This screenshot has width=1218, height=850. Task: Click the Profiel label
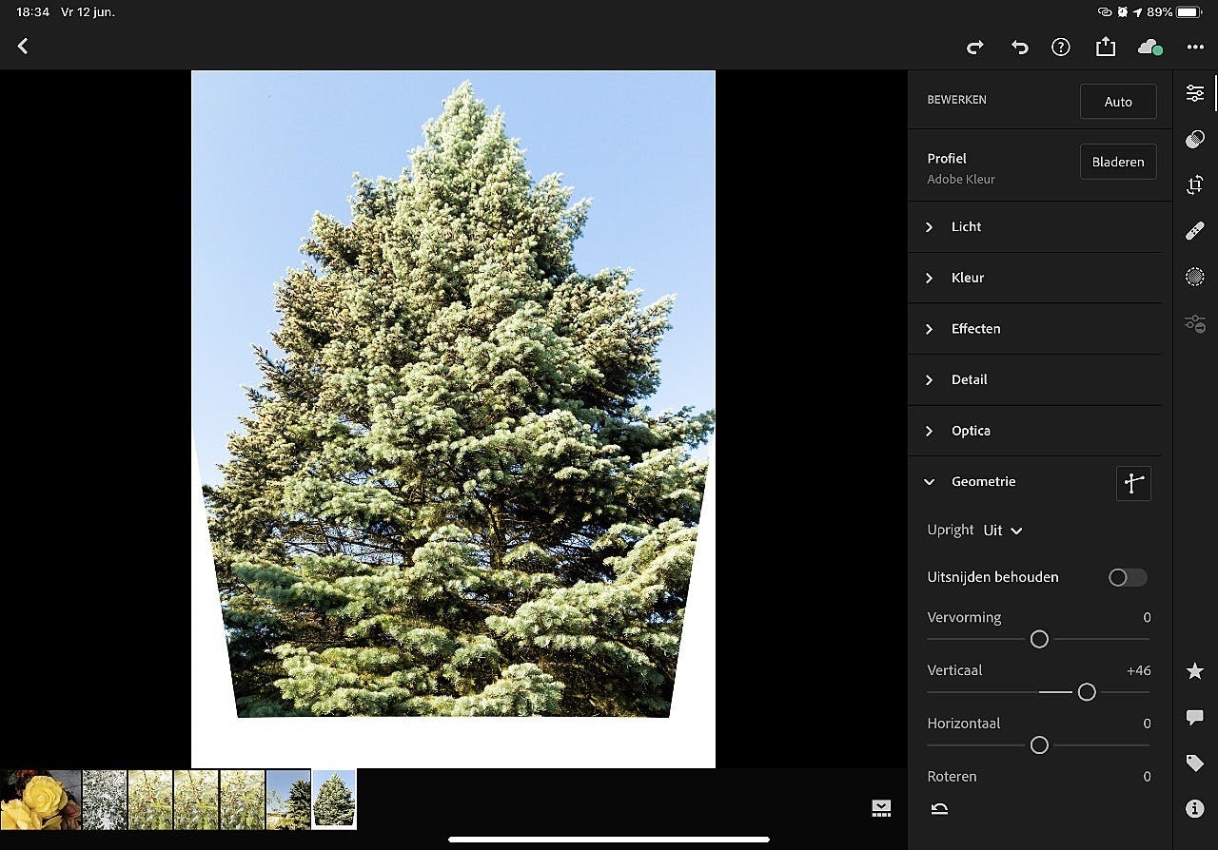pyautogui.click(x=947, y=159)
